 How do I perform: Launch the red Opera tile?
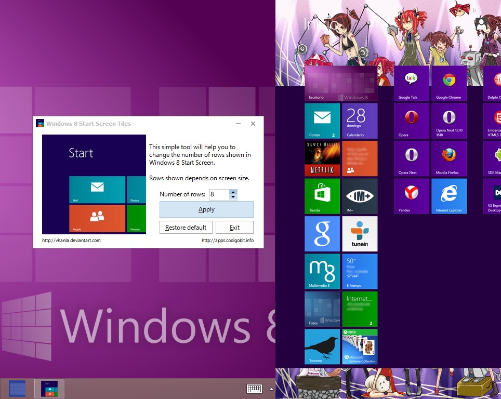tap(412, 121)
